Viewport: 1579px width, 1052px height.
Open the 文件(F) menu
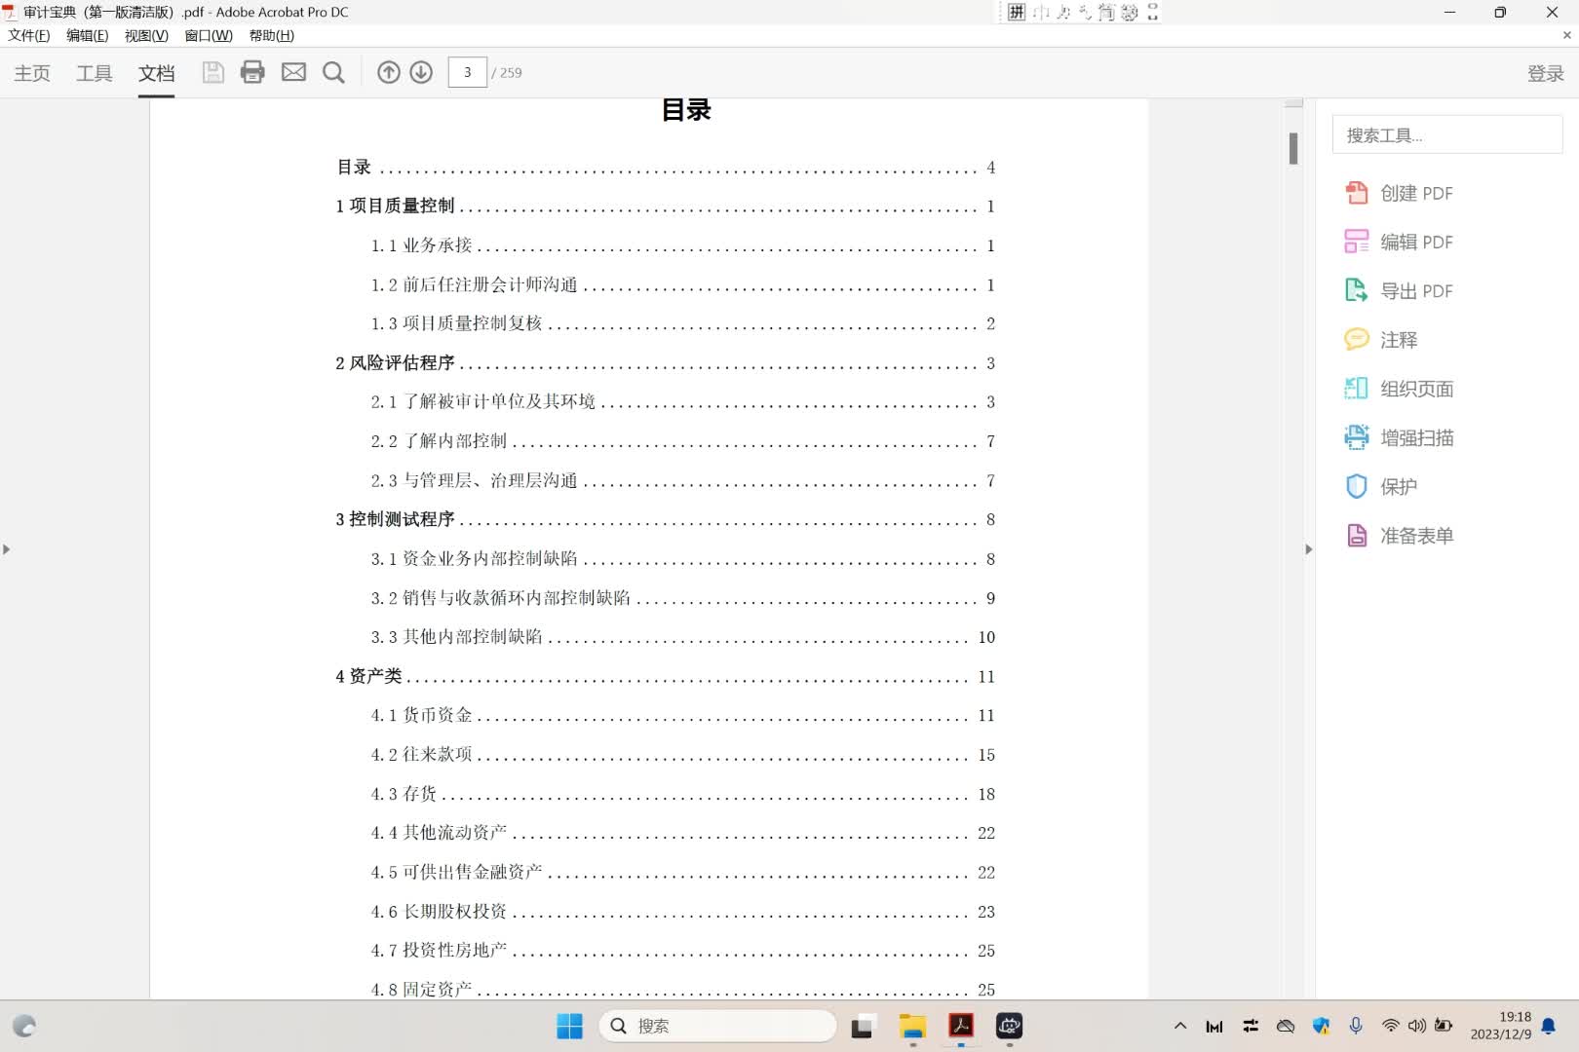pos(29,35)
